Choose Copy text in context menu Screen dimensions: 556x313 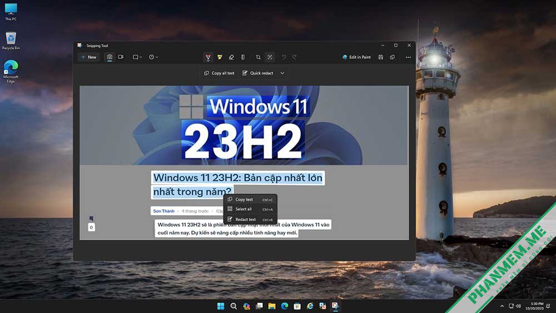(250, 200)
